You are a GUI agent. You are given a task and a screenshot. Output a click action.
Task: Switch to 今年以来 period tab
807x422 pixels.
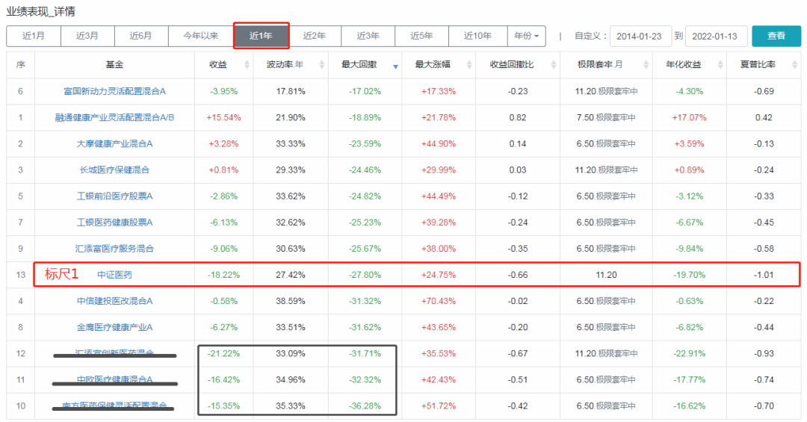(x=201, y=36)
